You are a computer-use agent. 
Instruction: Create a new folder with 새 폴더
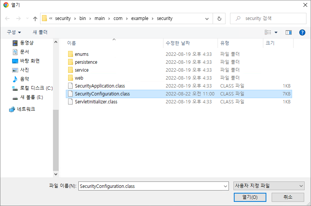tap(40, 32)
